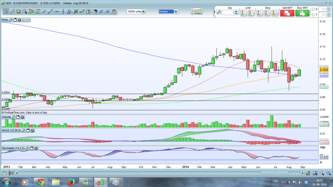Enable the S checkbox

[313, 9]
